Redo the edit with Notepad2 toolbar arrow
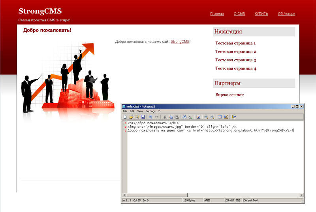Image resolution: width=316 pixels, height=212 pixels. [157, 117]
